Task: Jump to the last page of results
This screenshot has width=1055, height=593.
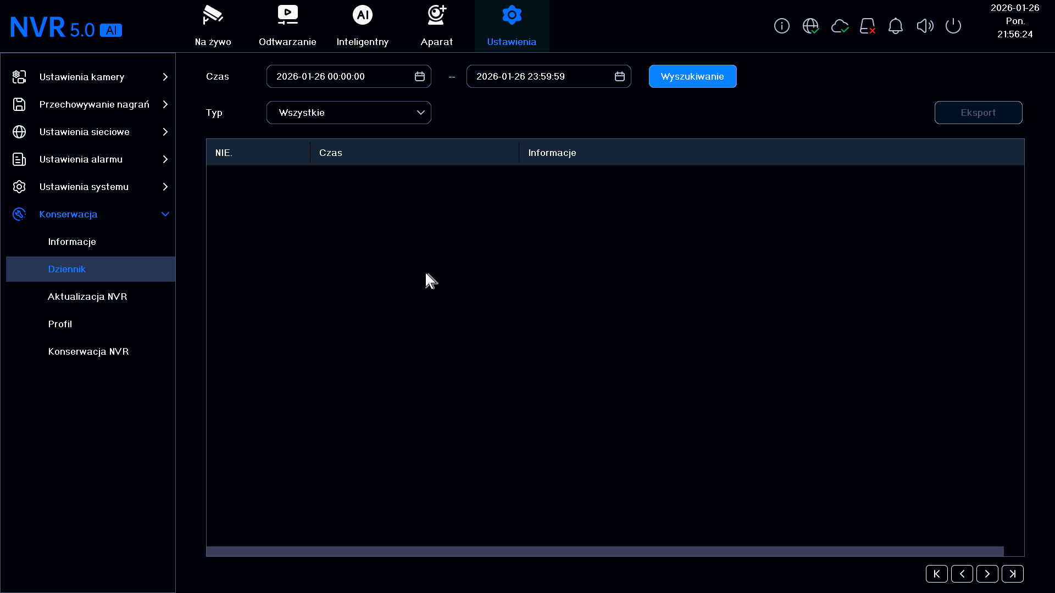Action: [1013, 574]
